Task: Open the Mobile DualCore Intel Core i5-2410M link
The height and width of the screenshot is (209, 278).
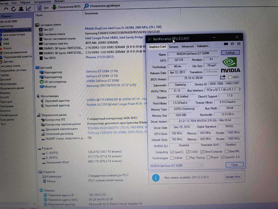Action: 123,27
